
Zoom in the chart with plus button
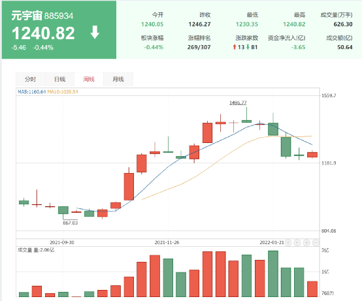306,242
